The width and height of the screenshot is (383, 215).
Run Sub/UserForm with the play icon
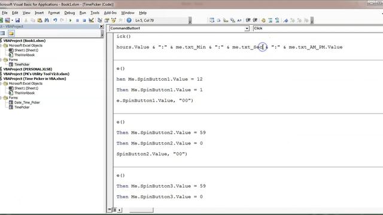(x=71, y=20)
